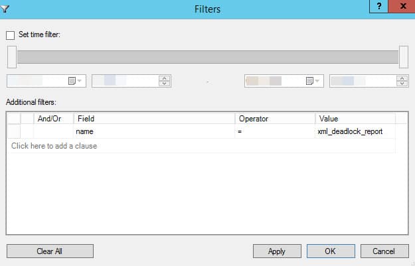Click the Cancel button
Image resolution: width=415 pixels, height=266 pixels.
(x=384, y=251)
